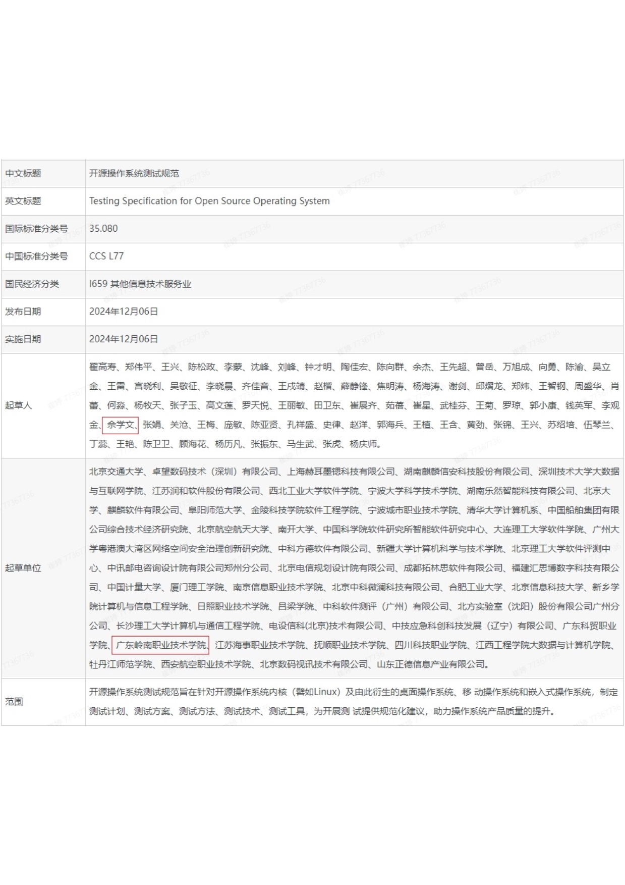Click the 起草人 row label

coord(19,405)
